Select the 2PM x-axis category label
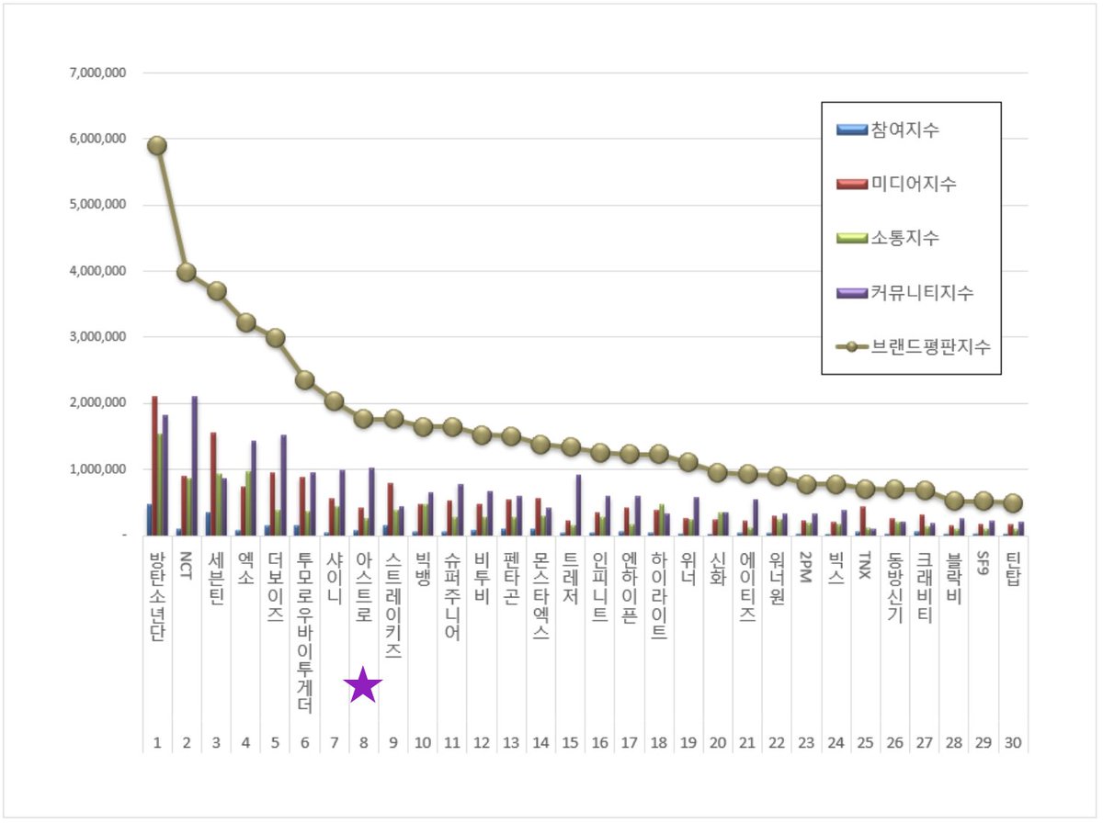 [805, 569]
